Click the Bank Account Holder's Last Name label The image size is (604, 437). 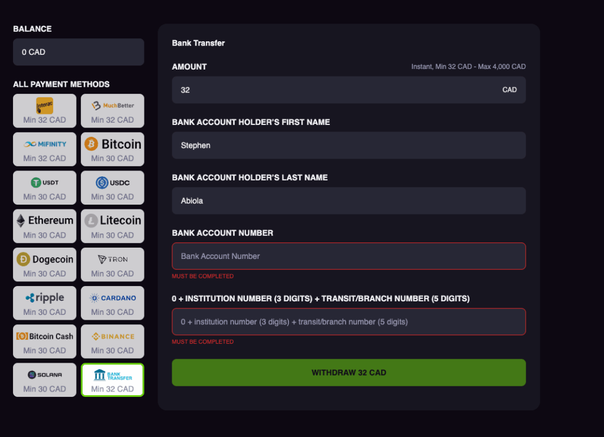click(x=250, y=178)
